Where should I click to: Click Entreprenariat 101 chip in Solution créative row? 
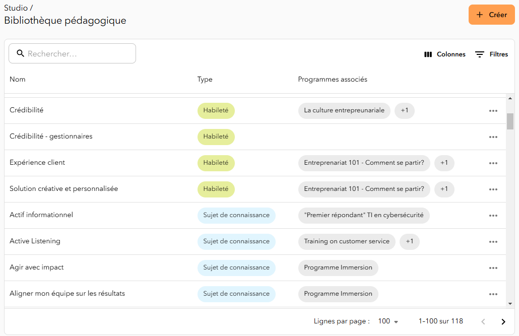pos(364,189)
